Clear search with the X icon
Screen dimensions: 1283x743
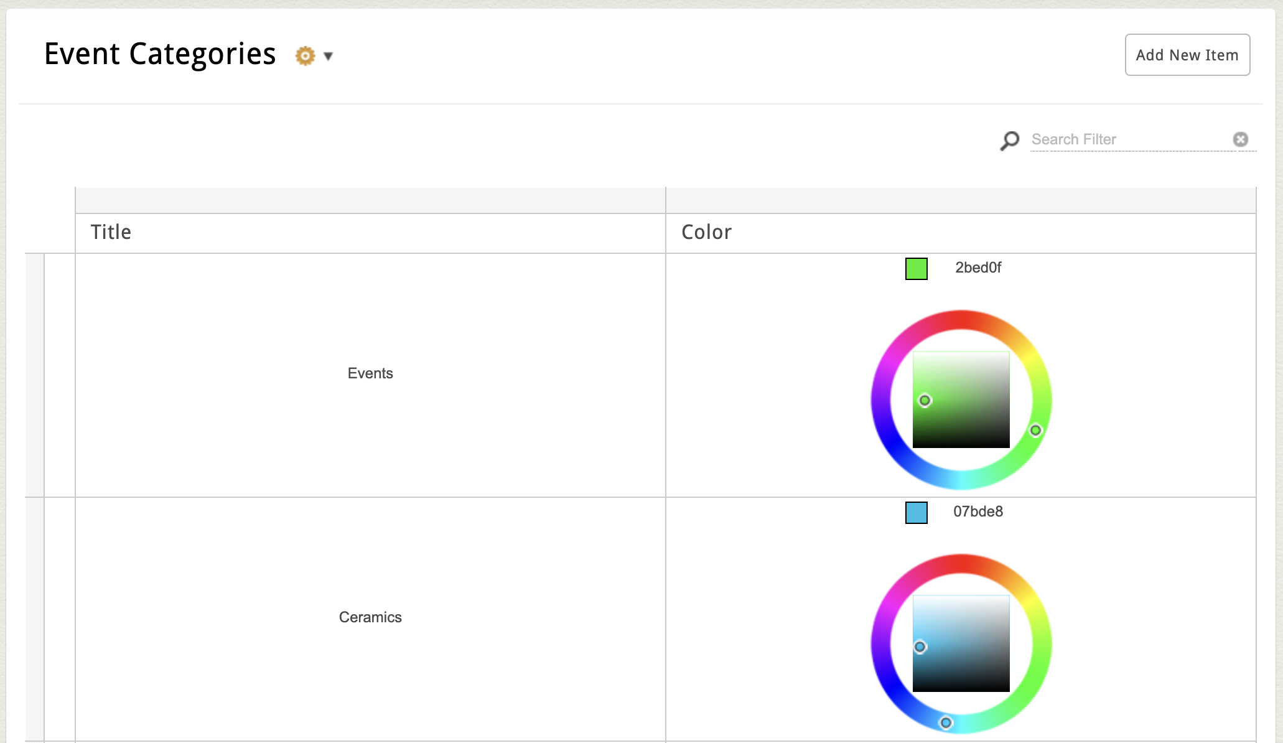[1240, 139]
